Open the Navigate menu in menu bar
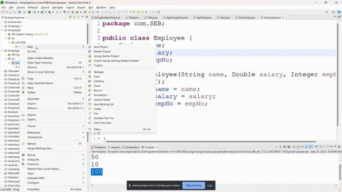 tap(58, 7)
